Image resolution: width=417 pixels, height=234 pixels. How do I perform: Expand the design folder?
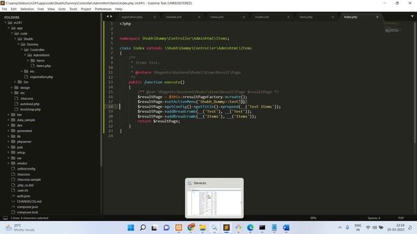pyautogui.click(x=12, y=87)
